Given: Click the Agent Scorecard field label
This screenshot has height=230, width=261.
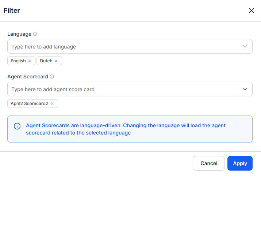Looking at the screenshot, I should pyautogui.click(x=28, y=77).
